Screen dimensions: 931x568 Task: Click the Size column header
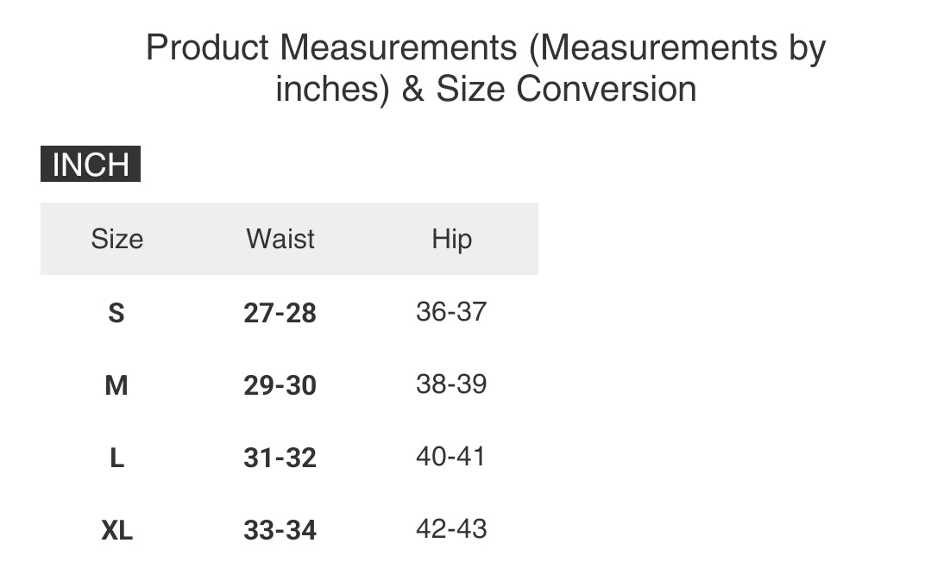coord(116,239)
